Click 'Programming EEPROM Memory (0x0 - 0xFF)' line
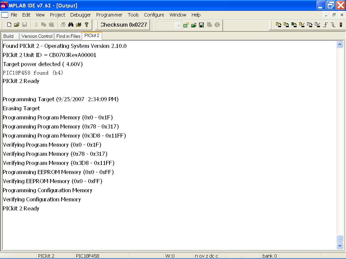 pyautogui.click(x=58, y=172)
